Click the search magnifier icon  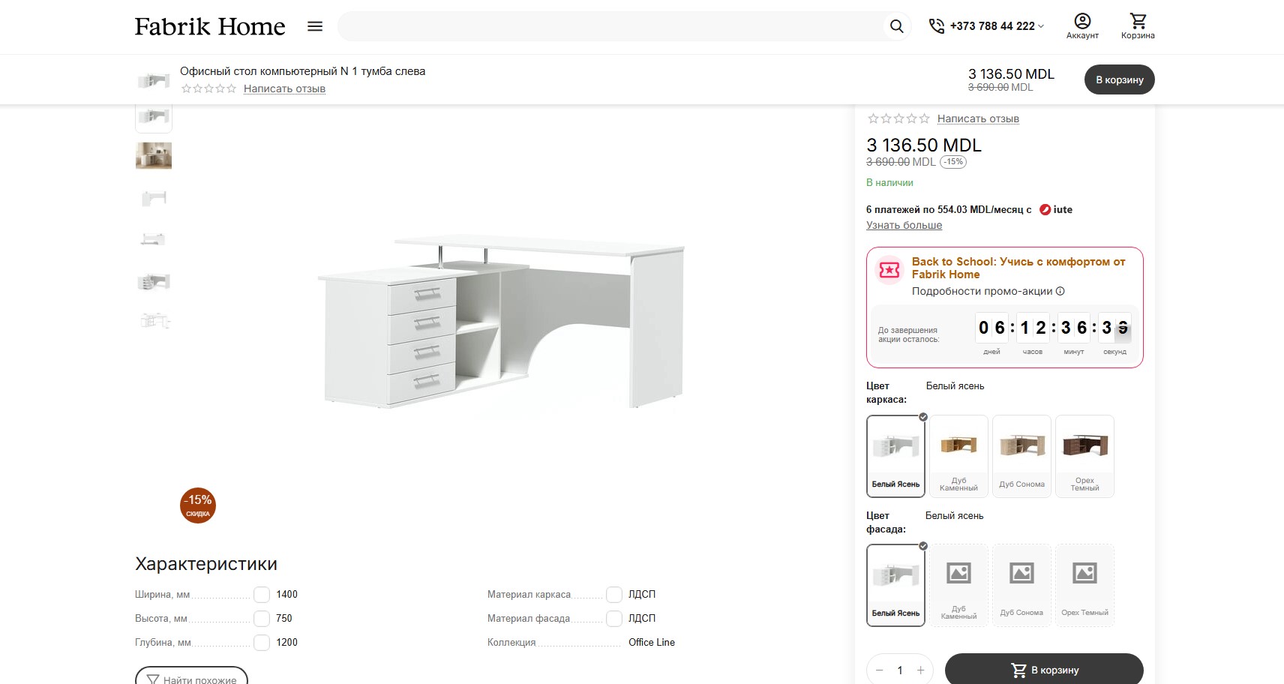pyautogui.click(x=896, y=26)
